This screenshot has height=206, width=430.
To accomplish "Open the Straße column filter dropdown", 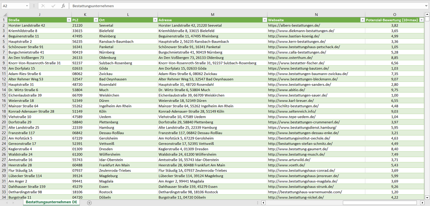I will [x=69, y=20].
